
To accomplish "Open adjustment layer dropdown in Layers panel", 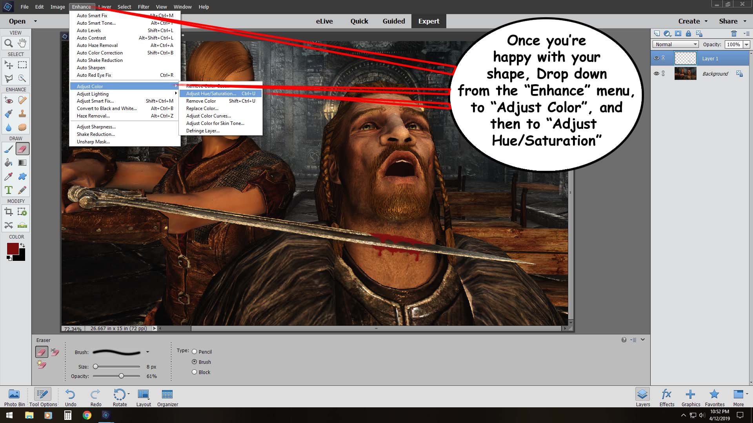I will tap(667, 33).
